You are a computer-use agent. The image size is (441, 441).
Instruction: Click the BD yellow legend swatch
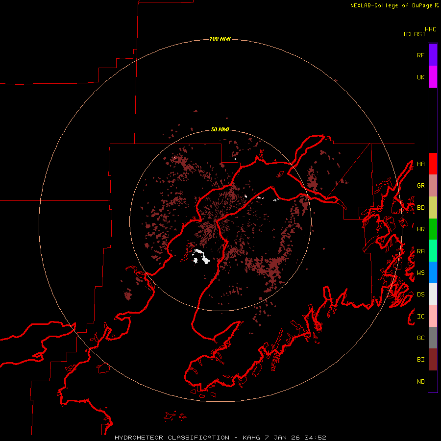[433, 208]
